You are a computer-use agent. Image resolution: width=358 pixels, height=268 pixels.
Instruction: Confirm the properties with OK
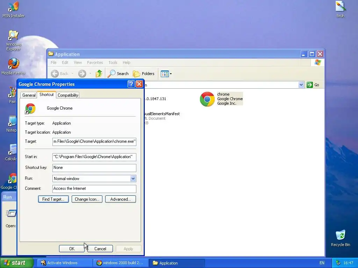72,248
